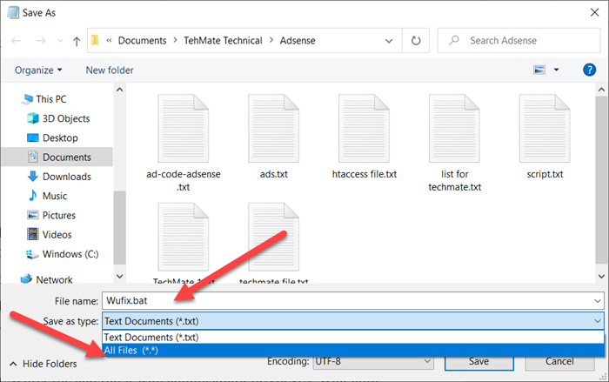This screenshot has width=609, height=382.
Task: Open the Organize menu
Action: (x=38, y=70)
